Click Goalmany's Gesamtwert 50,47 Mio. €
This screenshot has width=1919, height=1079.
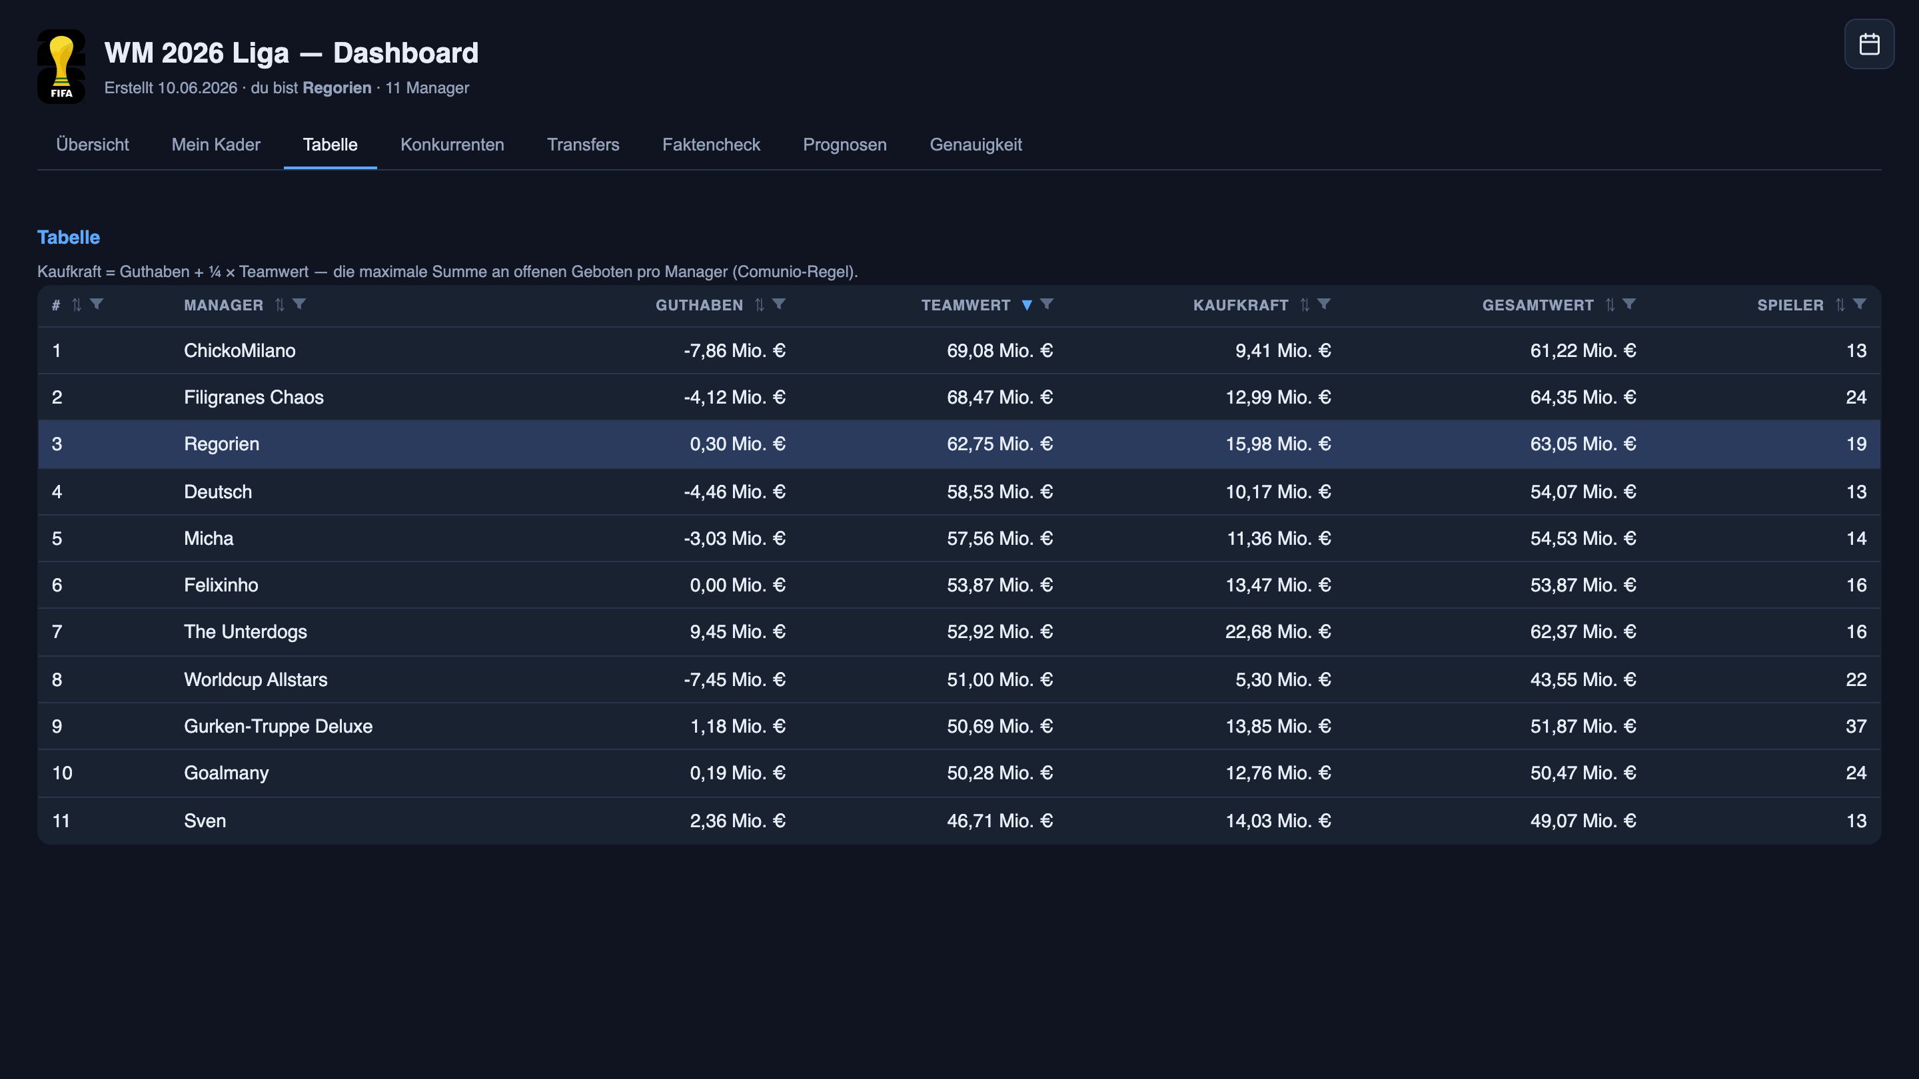1583,774
